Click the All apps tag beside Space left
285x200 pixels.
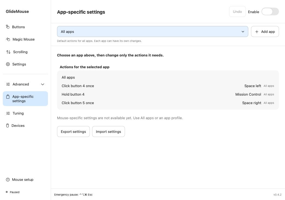269,86
